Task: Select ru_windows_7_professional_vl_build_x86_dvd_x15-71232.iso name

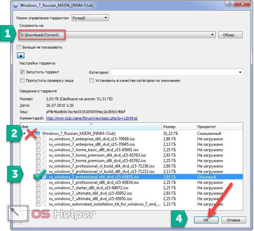Action: pyautogui.click(x=102, y=172)
